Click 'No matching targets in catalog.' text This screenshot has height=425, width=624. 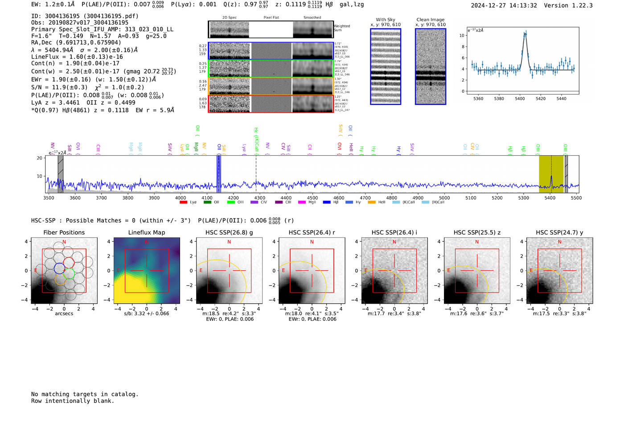[x=85, y=394]
